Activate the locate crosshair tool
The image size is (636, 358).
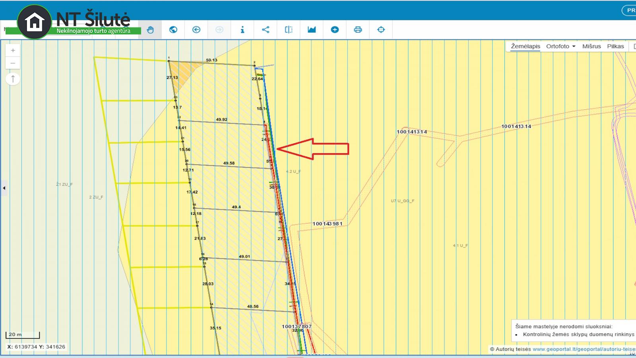(381, 30)
